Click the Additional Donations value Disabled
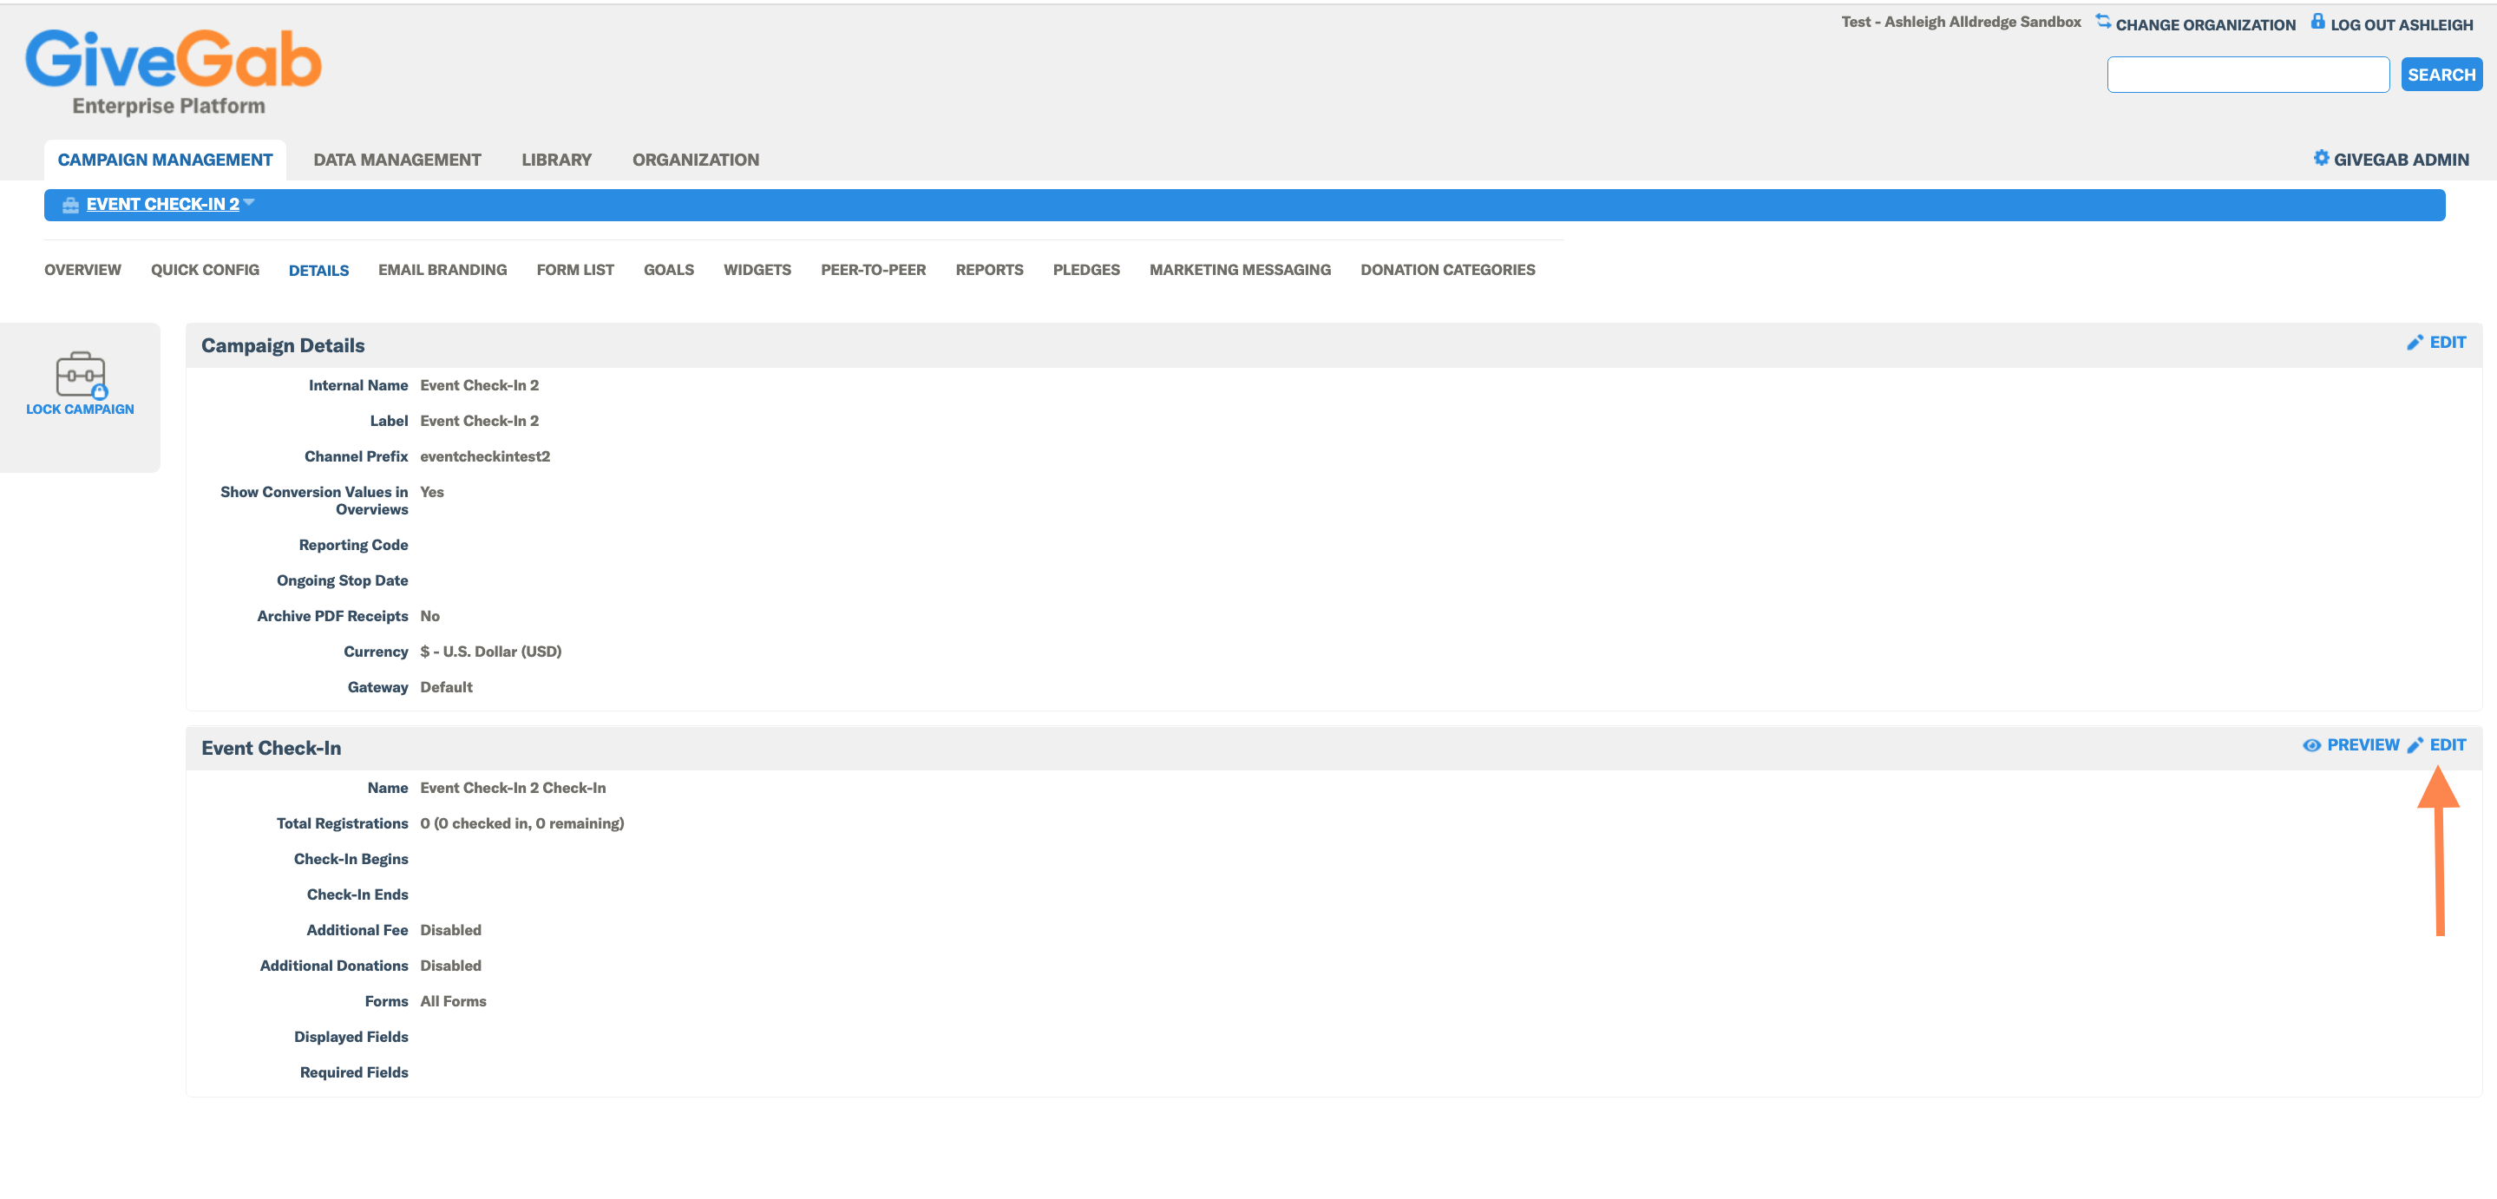 pos(451,966)
